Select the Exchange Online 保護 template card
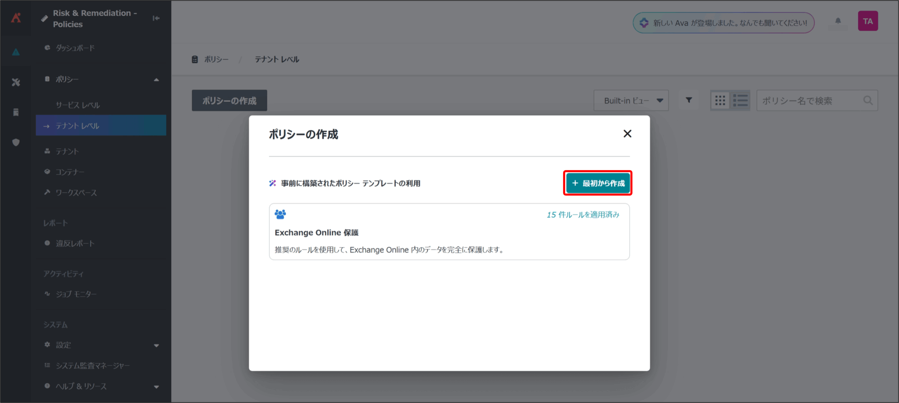Viewport: 899px width, 403px height. (449, 232)
